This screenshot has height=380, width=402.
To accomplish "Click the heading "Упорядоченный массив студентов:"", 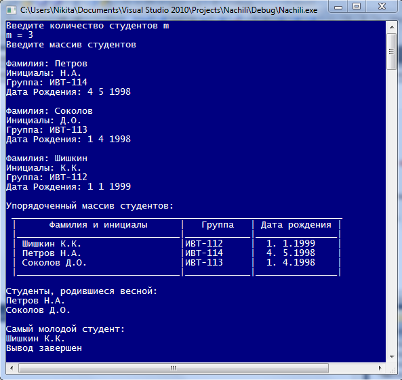I will 90,206.
